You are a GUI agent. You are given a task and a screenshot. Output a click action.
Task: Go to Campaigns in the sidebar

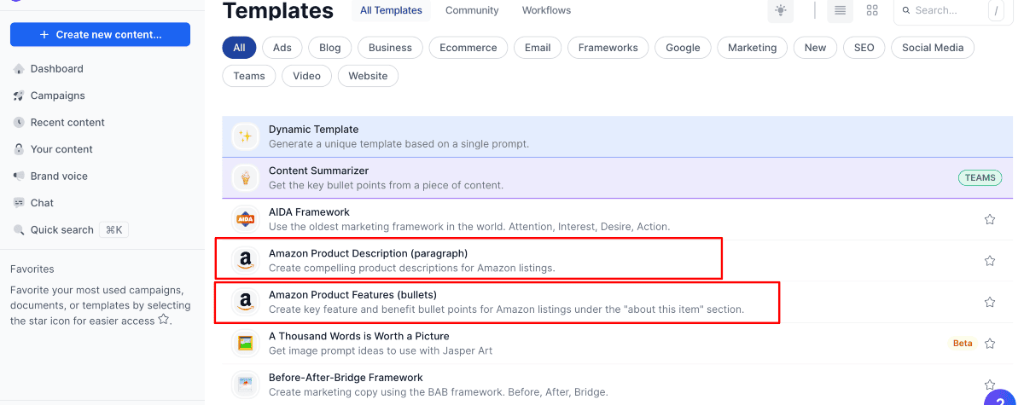tap(57, 95)
